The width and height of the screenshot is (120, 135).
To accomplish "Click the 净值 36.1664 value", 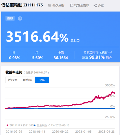I will 61,58.
